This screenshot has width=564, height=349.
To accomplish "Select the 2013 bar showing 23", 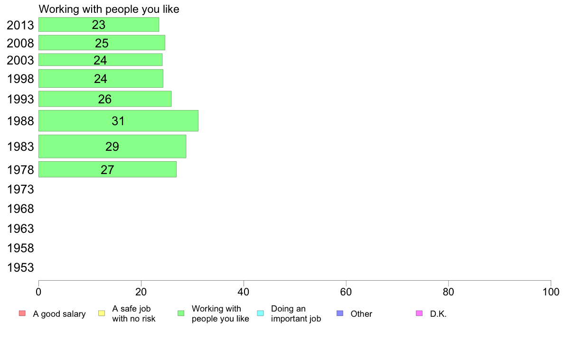I will tap(99, 25).
